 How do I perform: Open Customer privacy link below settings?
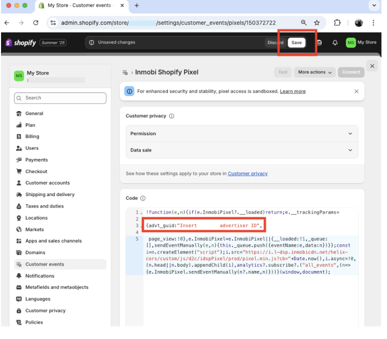[x=248, y=174]
